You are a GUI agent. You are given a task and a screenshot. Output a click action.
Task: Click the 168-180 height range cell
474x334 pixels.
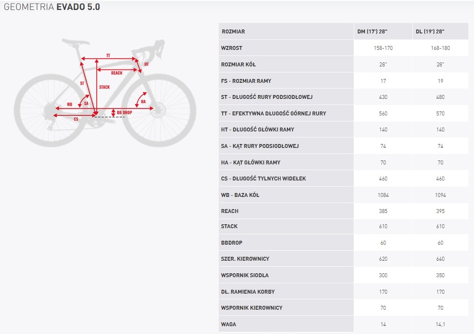pos(440,48)
